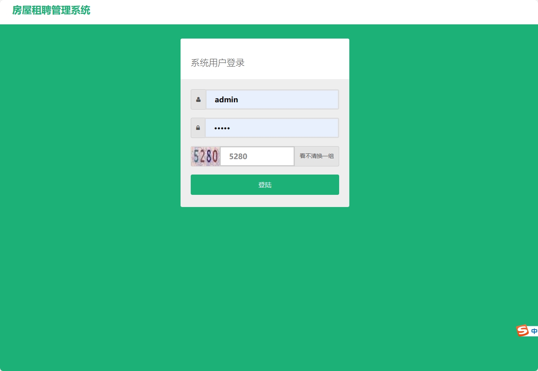Click the 系统用户登录 heading text

click(218, 63)
